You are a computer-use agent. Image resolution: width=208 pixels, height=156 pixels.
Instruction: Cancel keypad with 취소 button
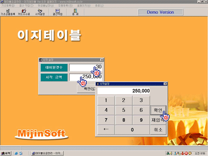coord(158,129)
